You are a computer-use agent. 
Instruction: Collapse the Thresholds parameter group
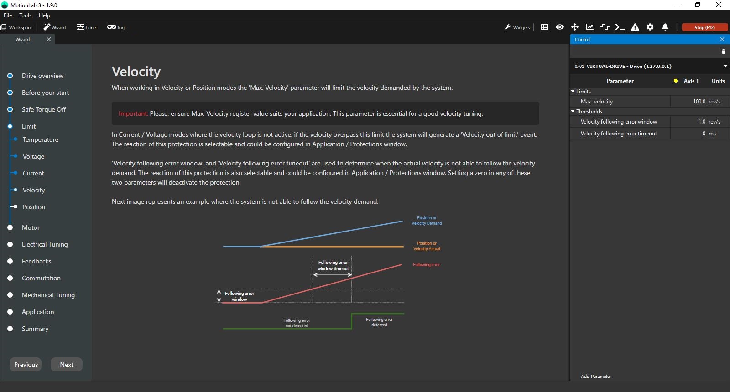coord(573,112)
